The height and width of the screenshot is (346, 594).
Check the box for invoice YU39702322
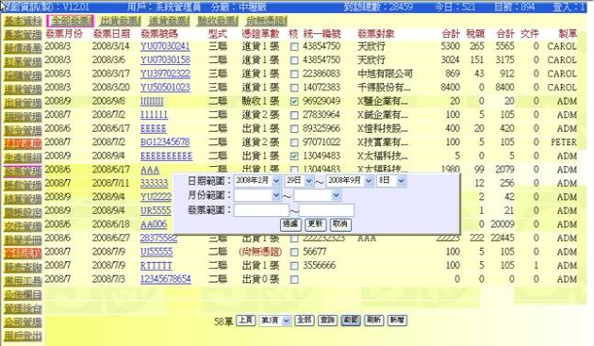pyautogui.click(x=294, y=74)
